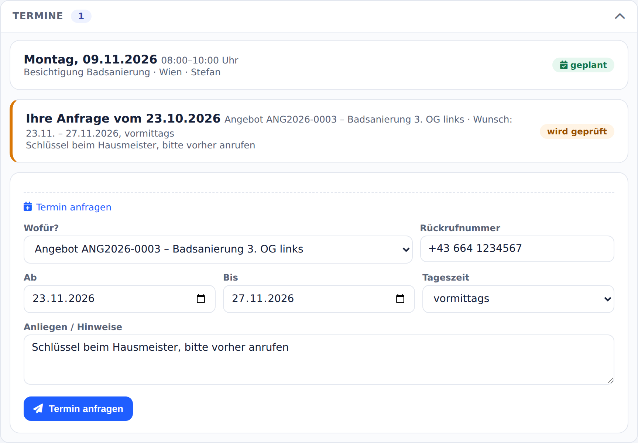
Task: Open the calendar picker in Bis field
Action: pyautogui.click(x=400, y=299)
